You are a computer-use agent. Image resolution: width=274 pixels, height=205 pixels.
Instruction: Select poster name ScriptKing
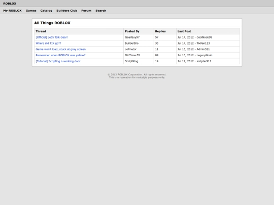(x=131, y=61)
